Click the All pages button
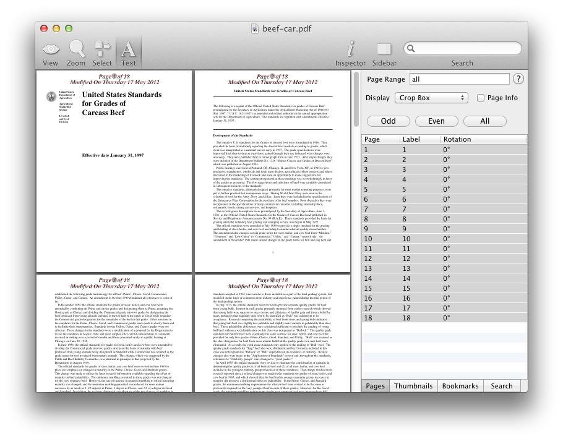The width and height of the screenshot is (563, 441). click(x=484, y=121)
